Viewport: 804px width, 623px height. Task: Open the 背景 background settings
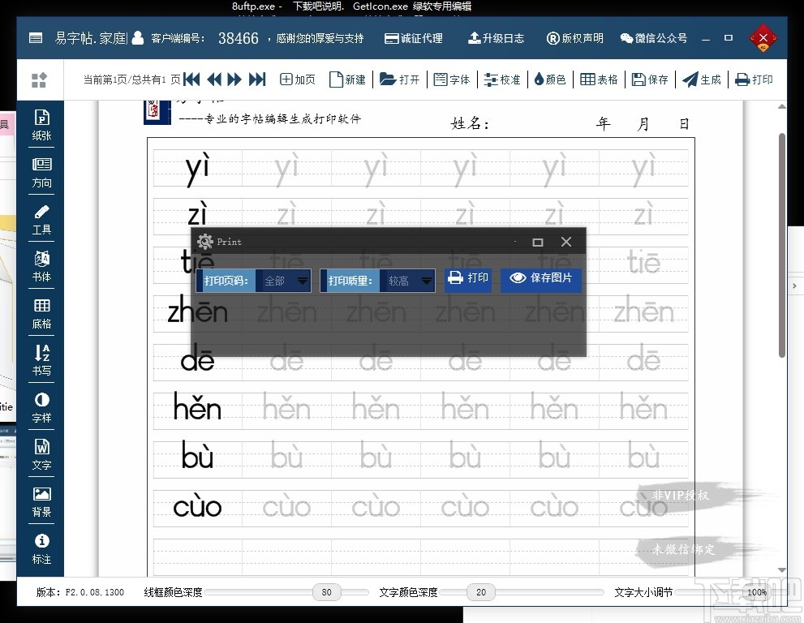41,501
